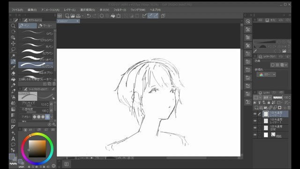Click the Open file folder icon
The image size is (300, 169).
(x=73, y=15)
